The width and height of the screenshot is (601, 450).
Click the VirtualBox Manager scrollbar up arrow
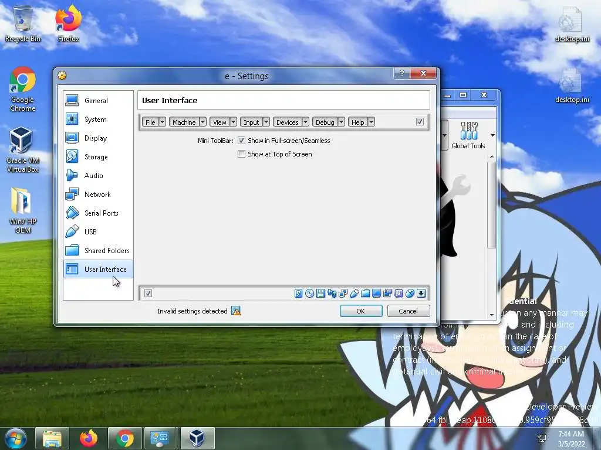click(492, 157)
